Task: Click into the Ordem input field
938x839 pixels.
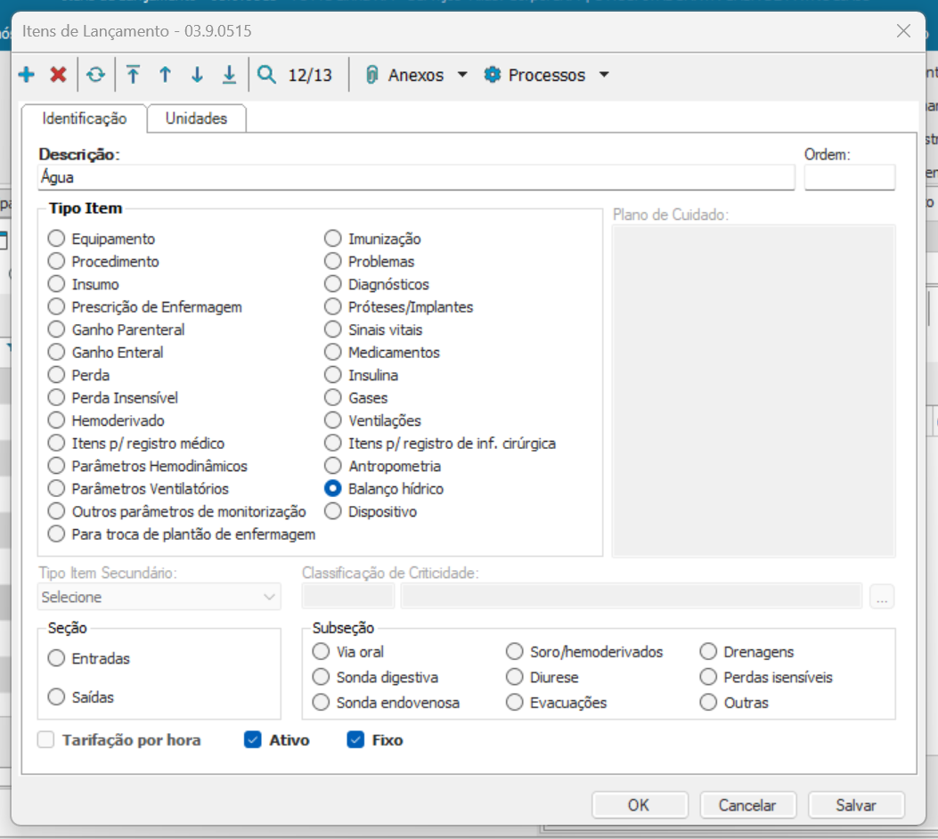Action: [849, 177]
